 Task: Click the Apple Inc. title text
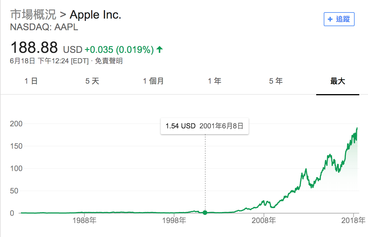point(95,14)
